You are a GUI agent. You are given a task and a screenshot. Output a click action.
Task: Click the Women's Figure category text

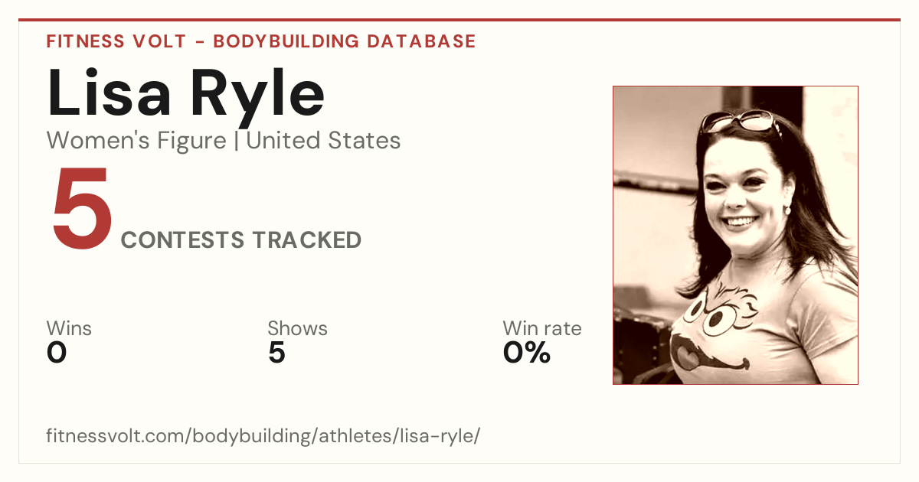pyautogui.click(x=136, y=141)
